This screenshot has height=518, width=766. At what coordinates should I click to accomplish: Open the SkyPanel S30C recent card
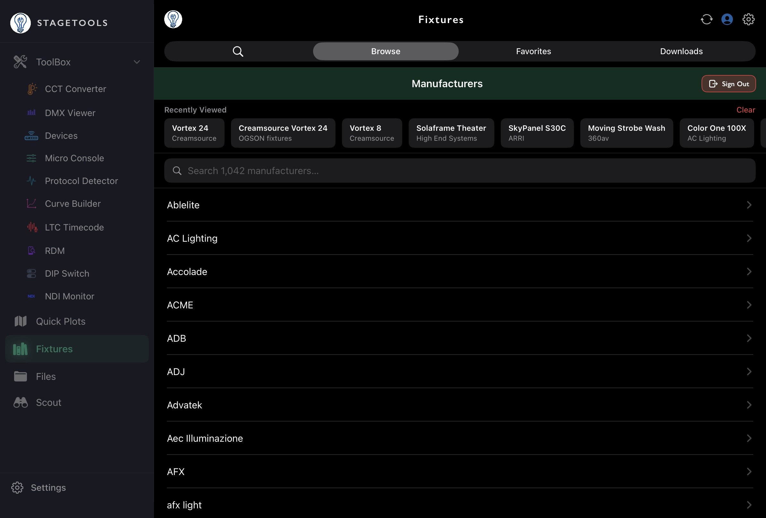pyautogui.click(x=537, y=133)
